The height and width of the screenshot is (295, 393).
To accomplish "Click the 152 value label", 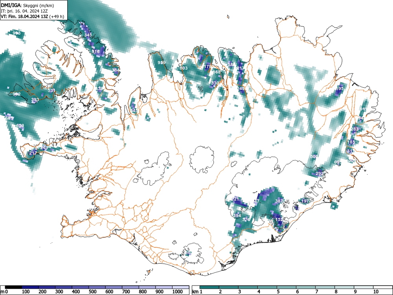I will (279, 219).
